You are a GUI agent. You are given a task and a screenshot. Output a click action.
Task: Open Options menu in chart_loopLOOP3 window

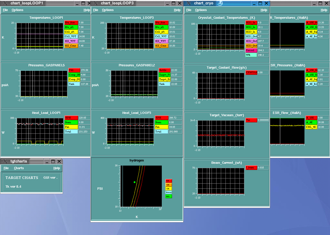coord(108,10)
